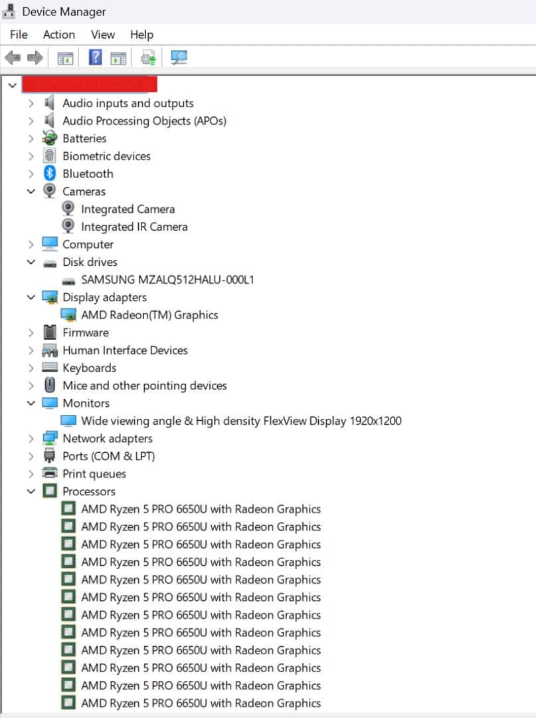Click the Mice and other pointing devices icon
Screen dimensions: 536x718
(50, 385)
